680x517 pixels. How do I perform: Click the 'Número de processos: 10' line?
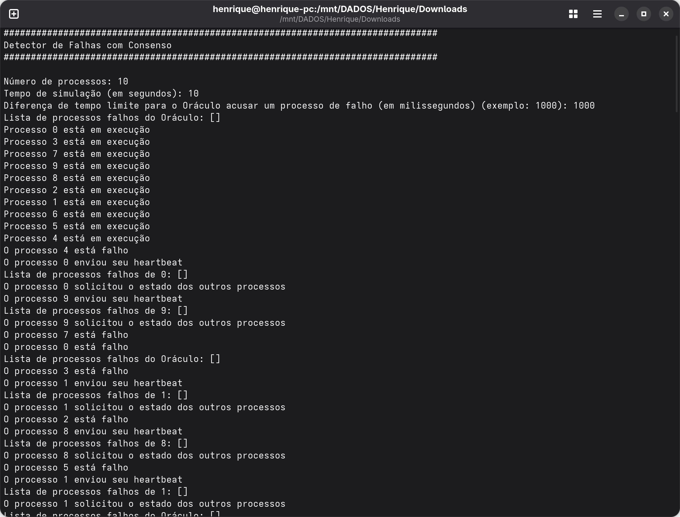[x=66, y=81]
